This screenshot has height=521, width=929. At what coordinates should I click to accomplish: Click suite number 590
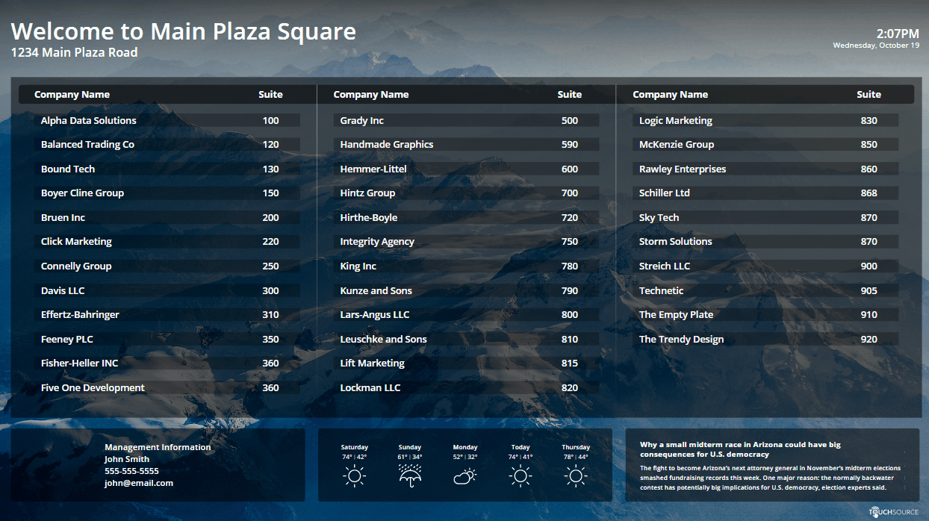coord(570,144)
